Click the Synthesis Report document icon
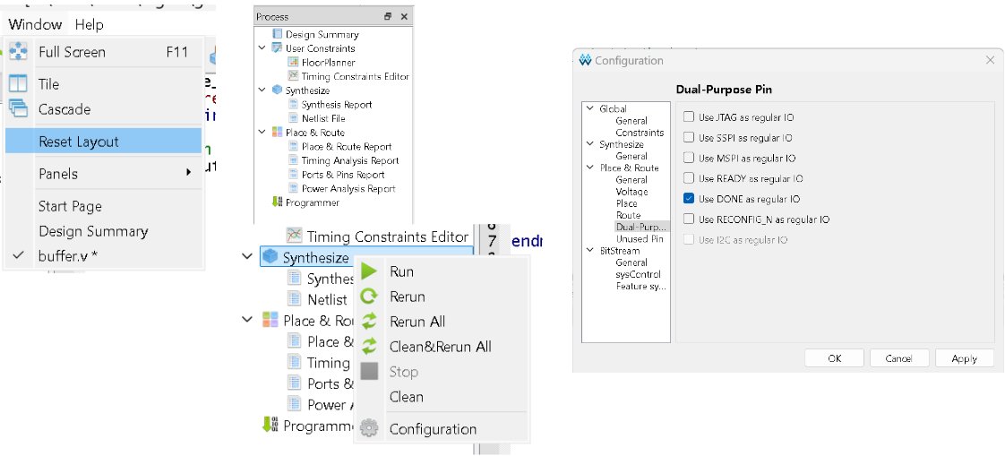 click(x=294, y=105)
